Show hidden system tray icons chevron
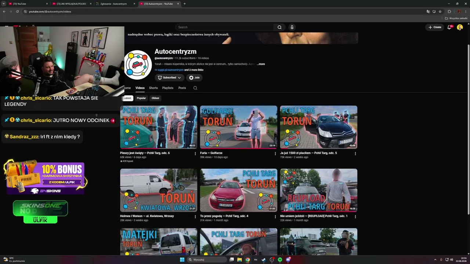Viewport: 470px width, 264px height. click(x=435, y=260)
